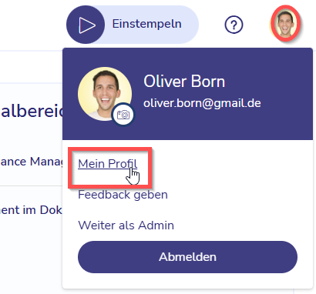This screenshot has height=294, width=316.
Task: Click the name Oliver Born in the header
Action: [x=184, y=82]
